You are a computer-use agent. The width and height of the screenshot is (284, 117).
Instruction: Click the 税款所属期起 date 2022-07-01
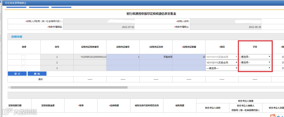tap(128, 27)
